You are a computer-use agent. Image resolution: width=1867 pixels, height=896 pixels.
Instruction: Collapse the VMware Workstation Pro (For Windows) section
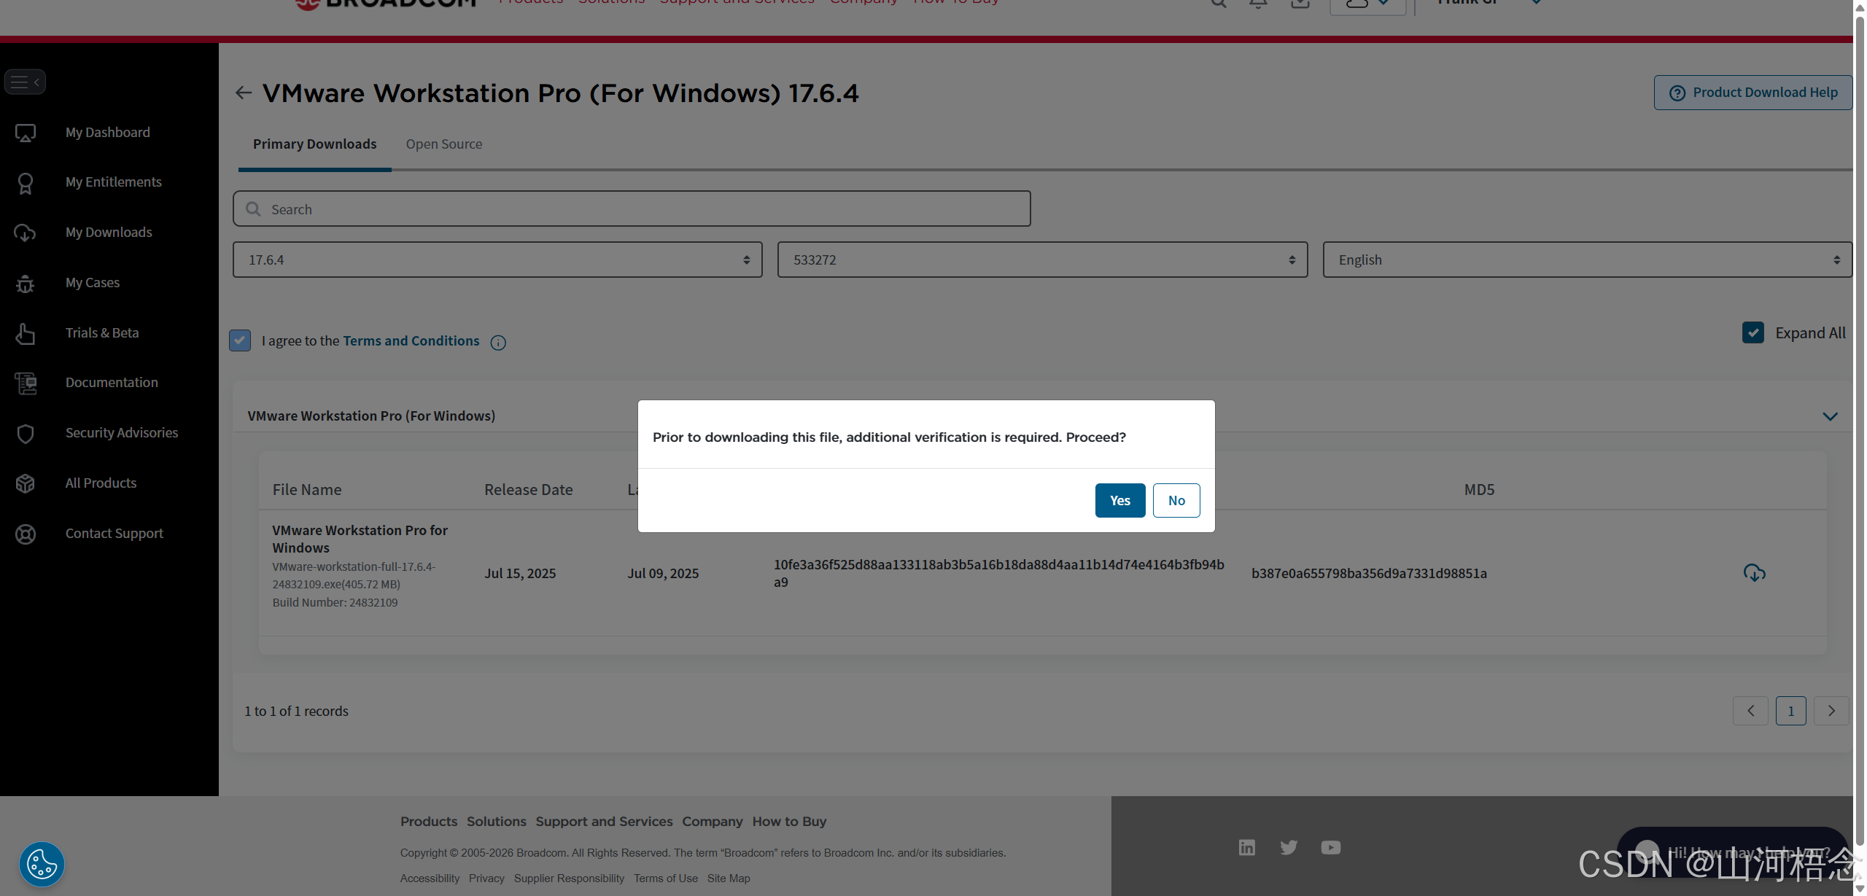point(1830,416)
